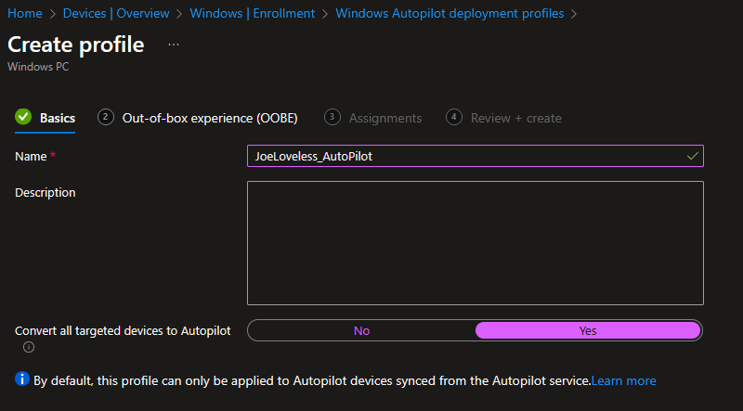Click the validation checkmark in Name field
The image size is (743, 411).
[x=692, y=156]
